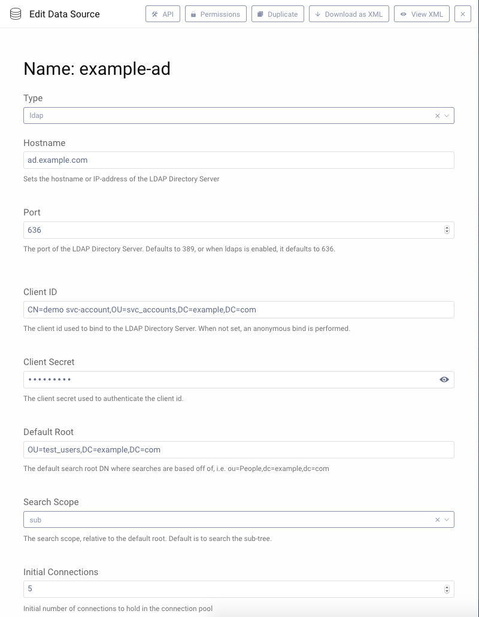Click the Duplicate button
Image resolution: width=479 pixels, height=617 pixels.
pyautogui.click(x=277, y=14)
